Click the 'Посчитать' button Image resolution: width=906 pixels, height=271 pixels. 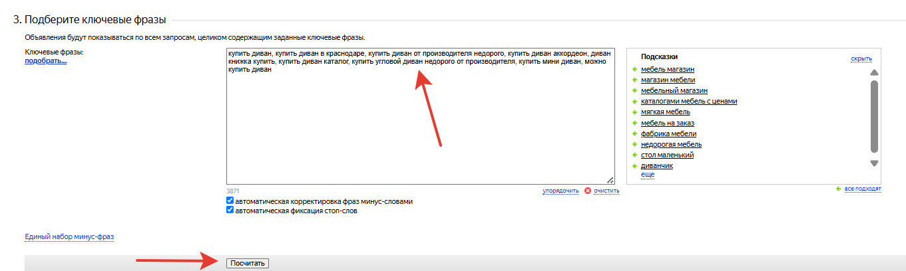(248, 264)
